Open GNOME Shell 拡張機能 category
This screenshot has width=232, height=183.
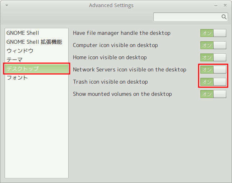point(34,42)
